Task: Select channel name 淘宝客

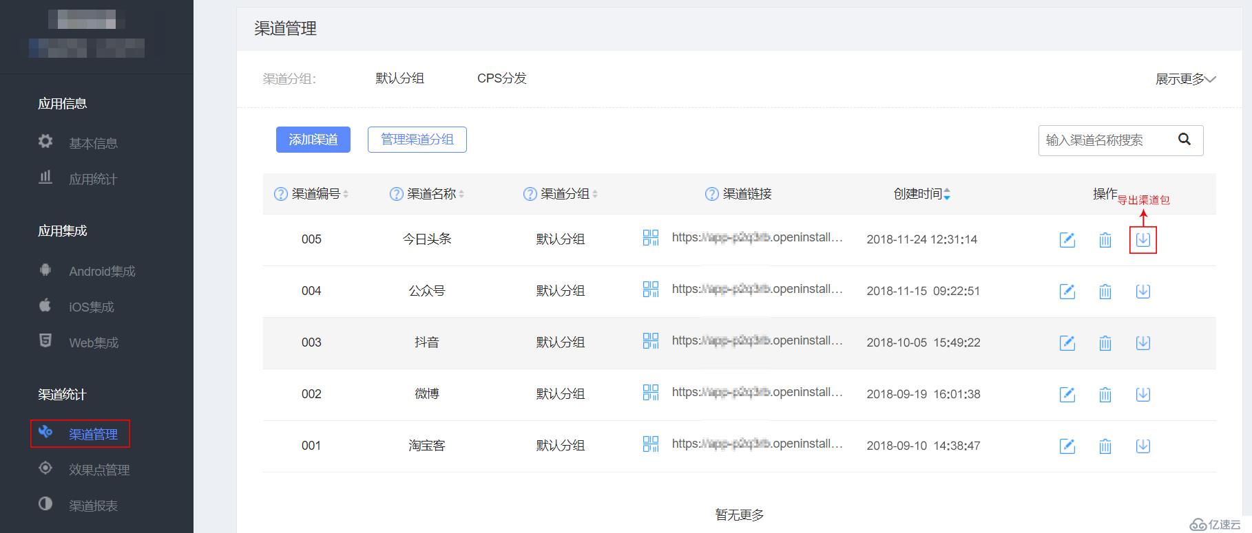Action: (x=427, y=446)
